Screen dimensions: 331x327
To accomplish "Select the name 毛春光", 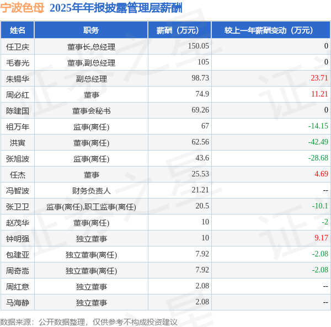I will [x=18, y=63].
